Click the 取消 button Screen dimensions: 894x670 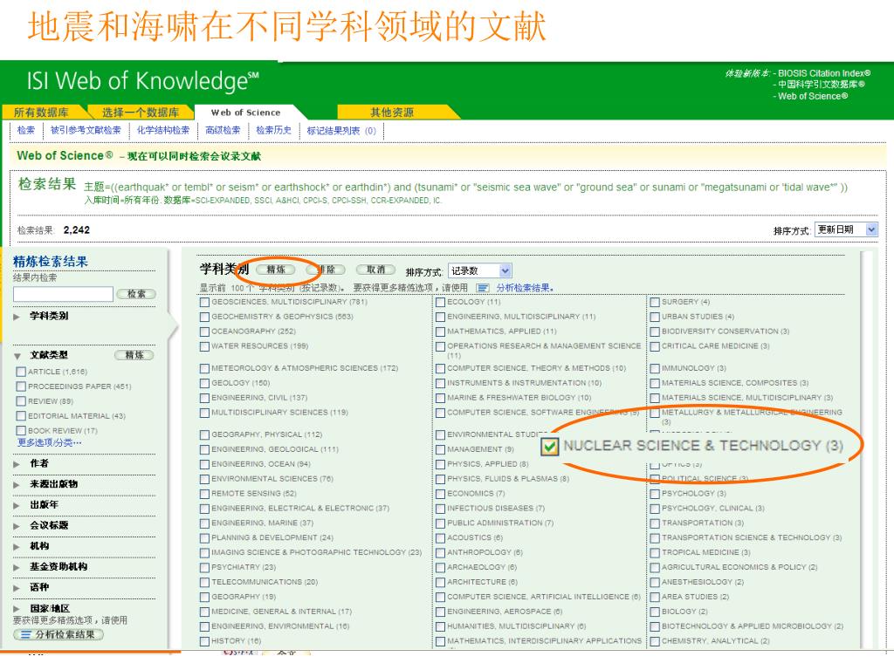point(375,270)
